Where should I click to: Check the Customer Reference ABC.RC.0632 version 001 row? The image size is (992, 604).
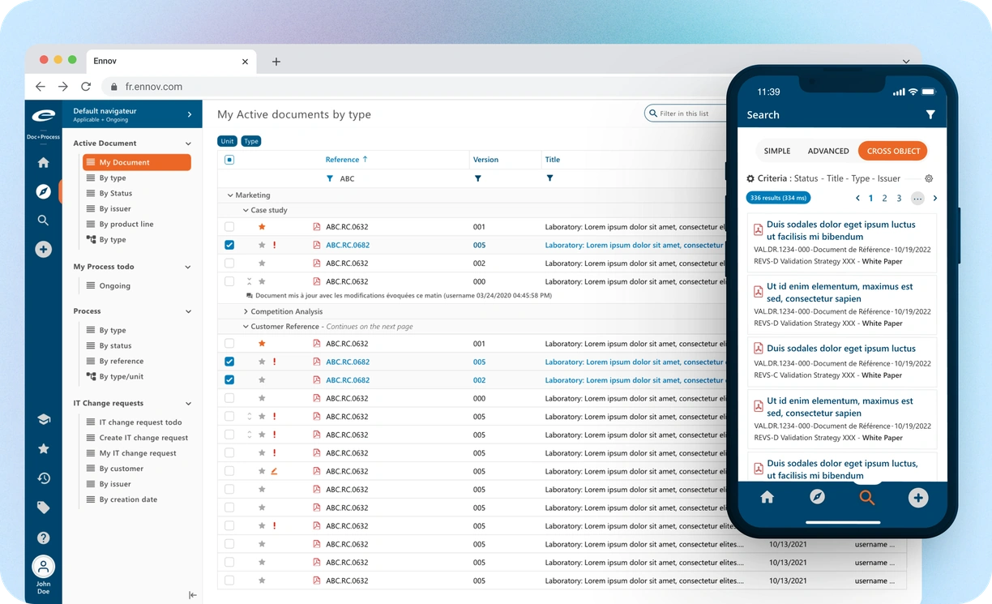click(229, 344)
